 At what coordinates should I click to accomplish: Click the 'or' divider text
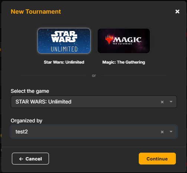click(x=94, y=75)
